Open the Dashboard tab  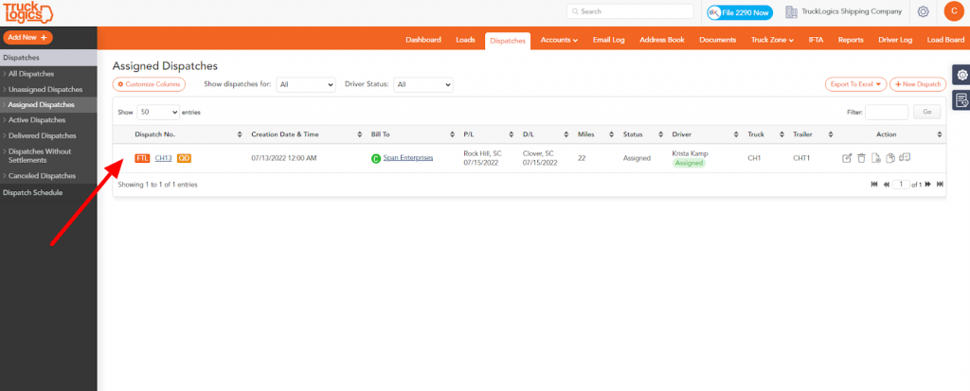point(423,40)
